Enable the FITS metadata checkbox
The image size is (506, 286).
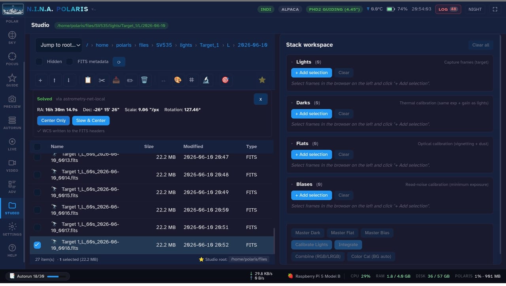[70, 62]
